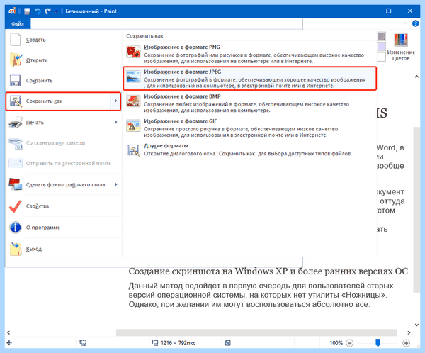This screenshot has height=353, width=425.
Task: Expand the desktop background submenu arrow
Action: tap(115, 184)
